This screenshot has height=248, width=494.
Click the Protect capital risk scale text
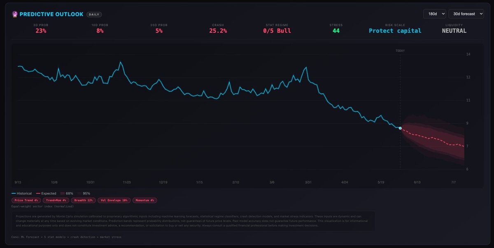(395, 31)
